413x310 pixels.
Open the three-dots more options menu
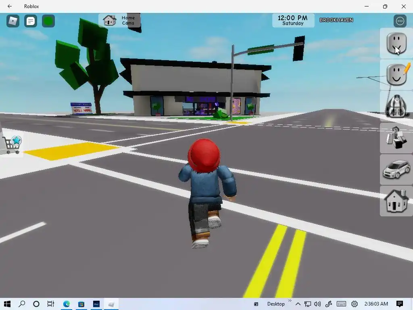click(x=400, y=21)
